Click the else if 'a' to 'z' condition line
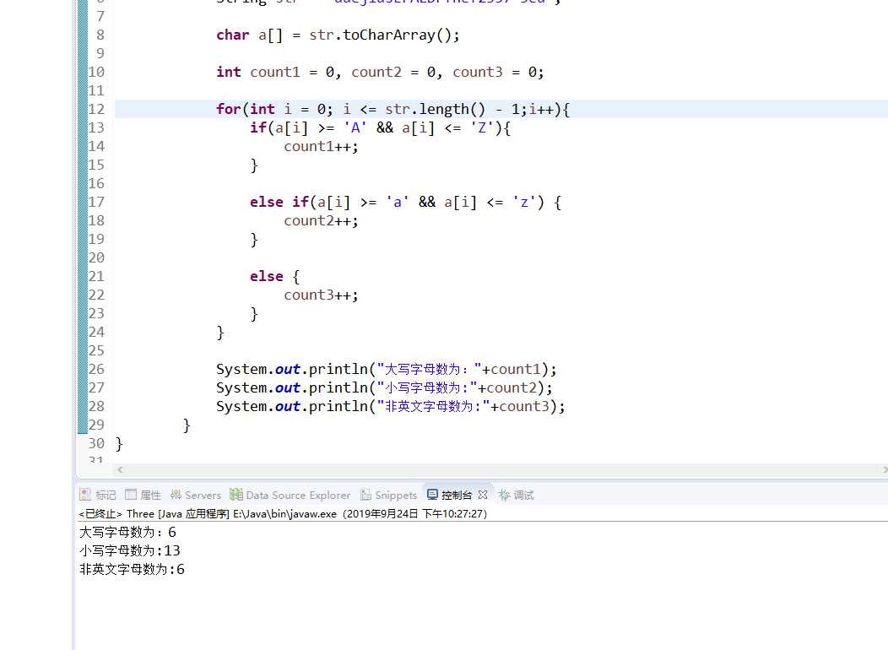The image size is (888, 650). (x=405, y=202)
